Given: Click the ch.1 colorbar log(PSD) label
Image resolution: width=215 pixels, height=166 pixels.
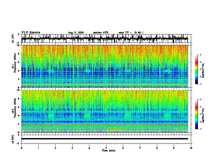Looking at the screenshot, I should point(203,71).
